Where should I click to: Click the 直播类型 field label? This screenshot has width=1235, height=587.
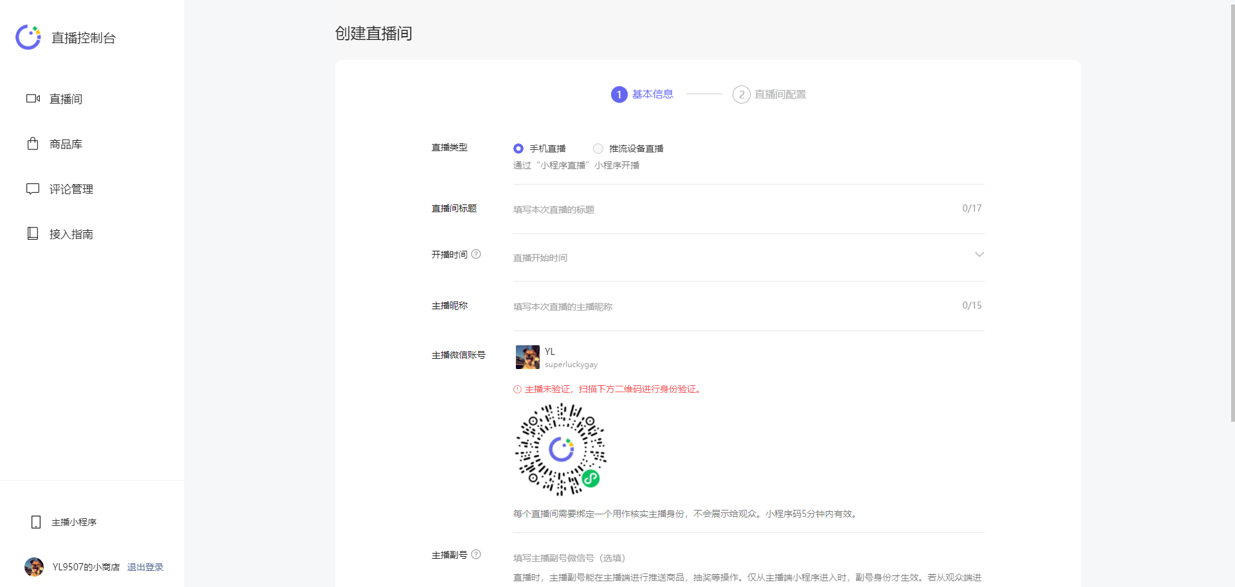pyautogui.click(x=450, y=147)
